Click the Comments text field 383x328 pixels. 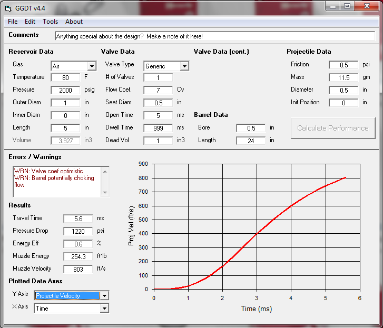pyautogui.click(x=214, y=36)
